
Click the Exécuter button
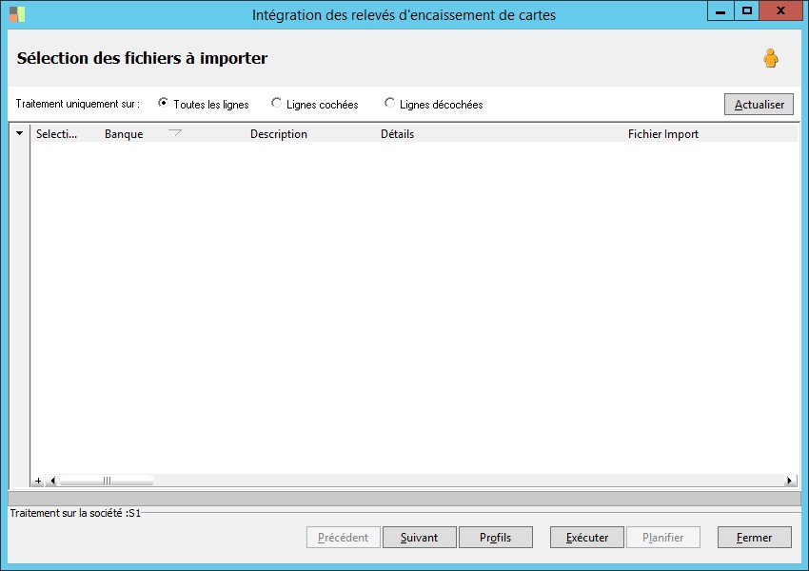click(x=587, y=538)
